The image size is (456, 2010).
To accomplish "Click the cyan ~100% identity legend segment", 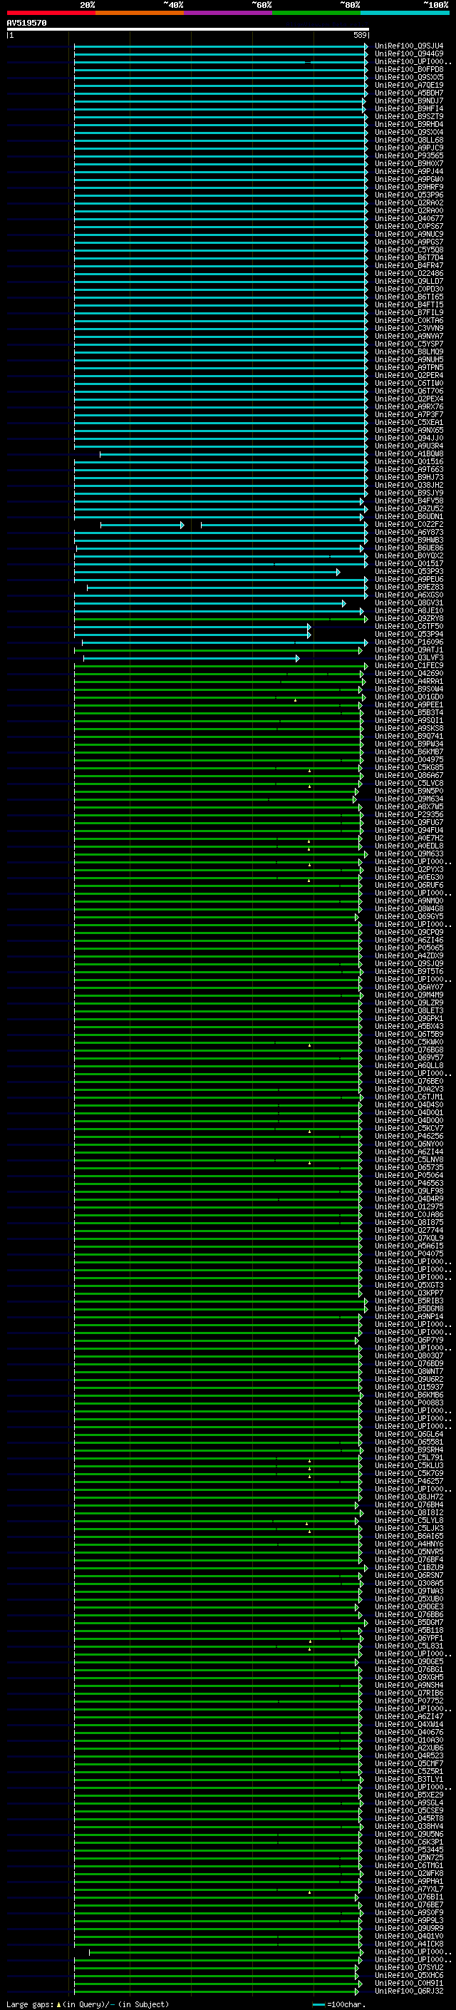I will coord(405,13).
